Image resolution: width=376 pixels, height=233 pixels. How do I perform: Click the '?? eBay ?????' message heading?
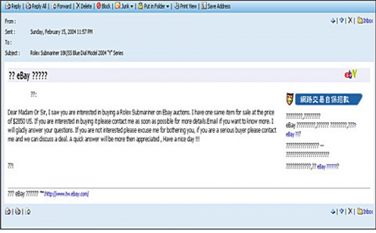pos(28,76)
